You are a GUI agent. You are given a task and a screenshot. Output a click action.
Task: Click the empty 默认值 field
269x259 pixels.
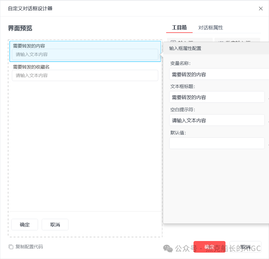tap(217, 143)
